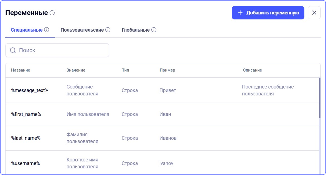Click the Название column header

point(21,70)
